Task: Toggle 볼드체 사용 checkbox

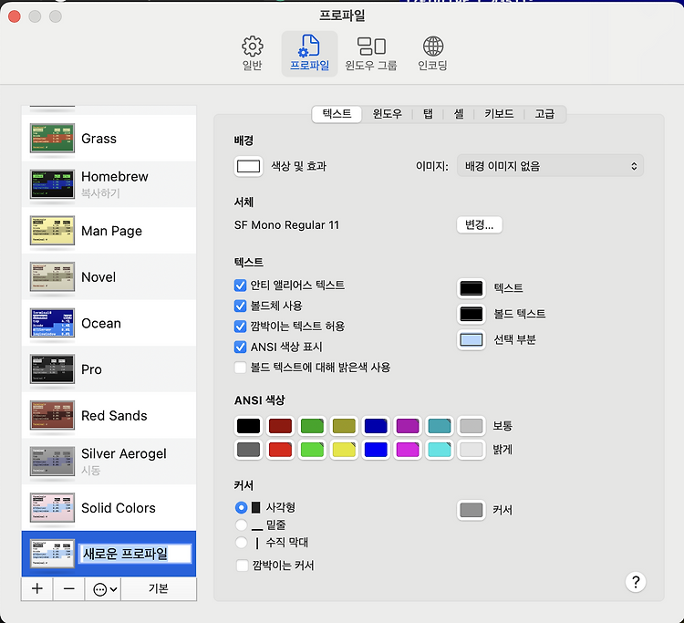Action: pyautogui.click(x=240, y=306)
